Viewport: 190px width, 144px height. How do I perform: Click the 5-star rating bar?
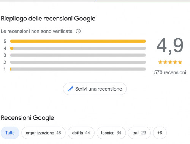78,41
